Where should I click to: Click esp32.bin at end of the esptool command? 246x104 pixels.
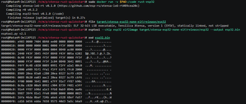pos(233,30)
